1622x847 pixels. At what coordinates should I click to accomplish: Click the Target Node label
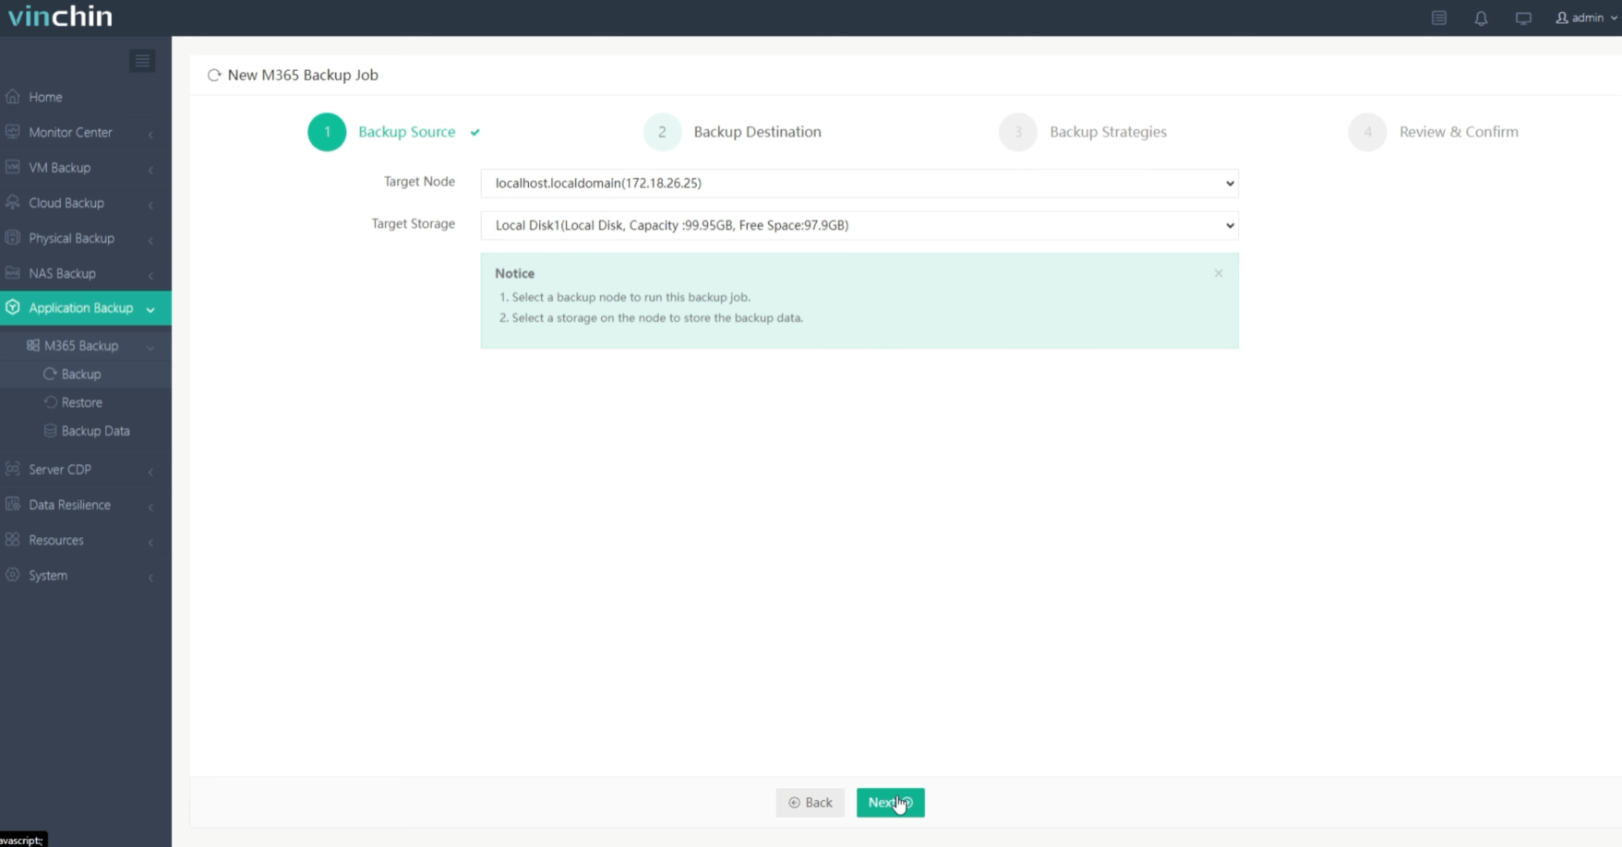(x=419, y=182)
